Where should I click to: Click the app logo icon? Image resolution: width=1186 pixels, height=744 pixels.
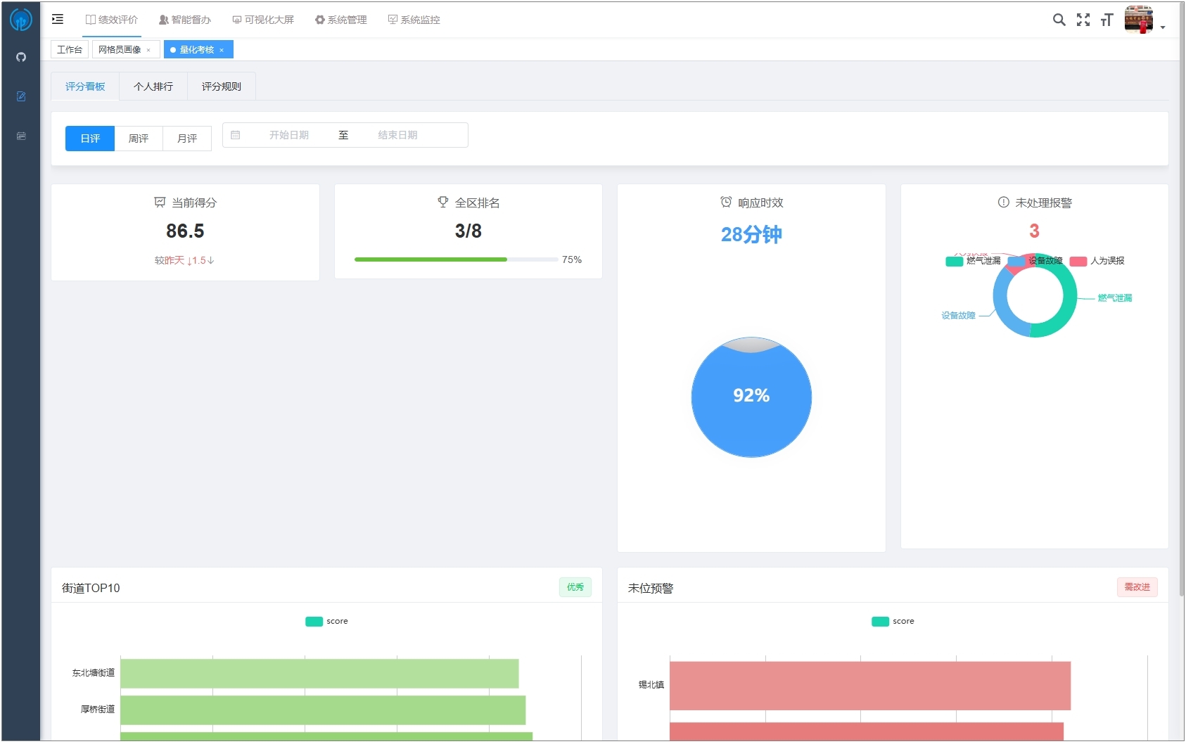tap(21, 20)
